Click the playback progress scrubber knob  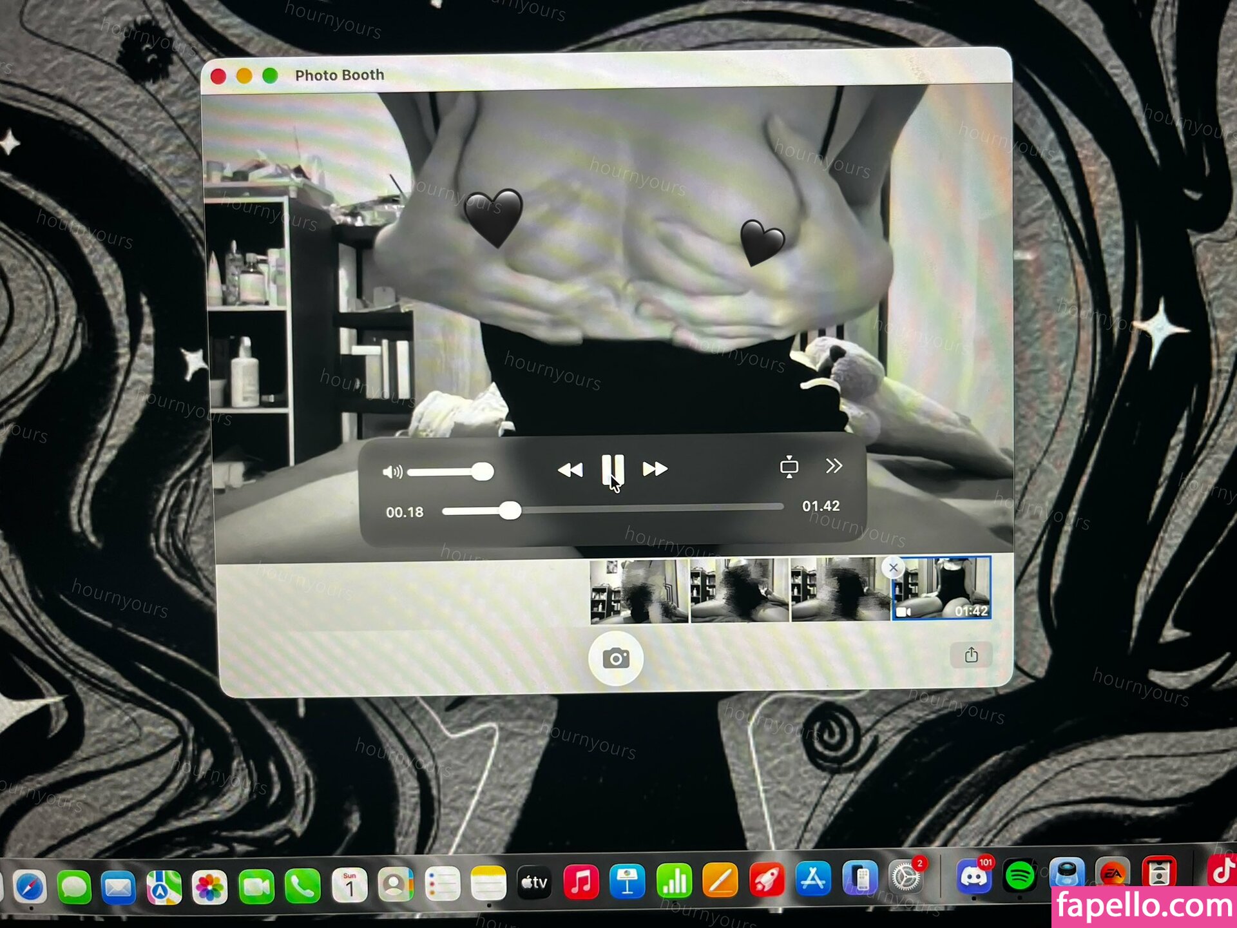pos(510,511)
